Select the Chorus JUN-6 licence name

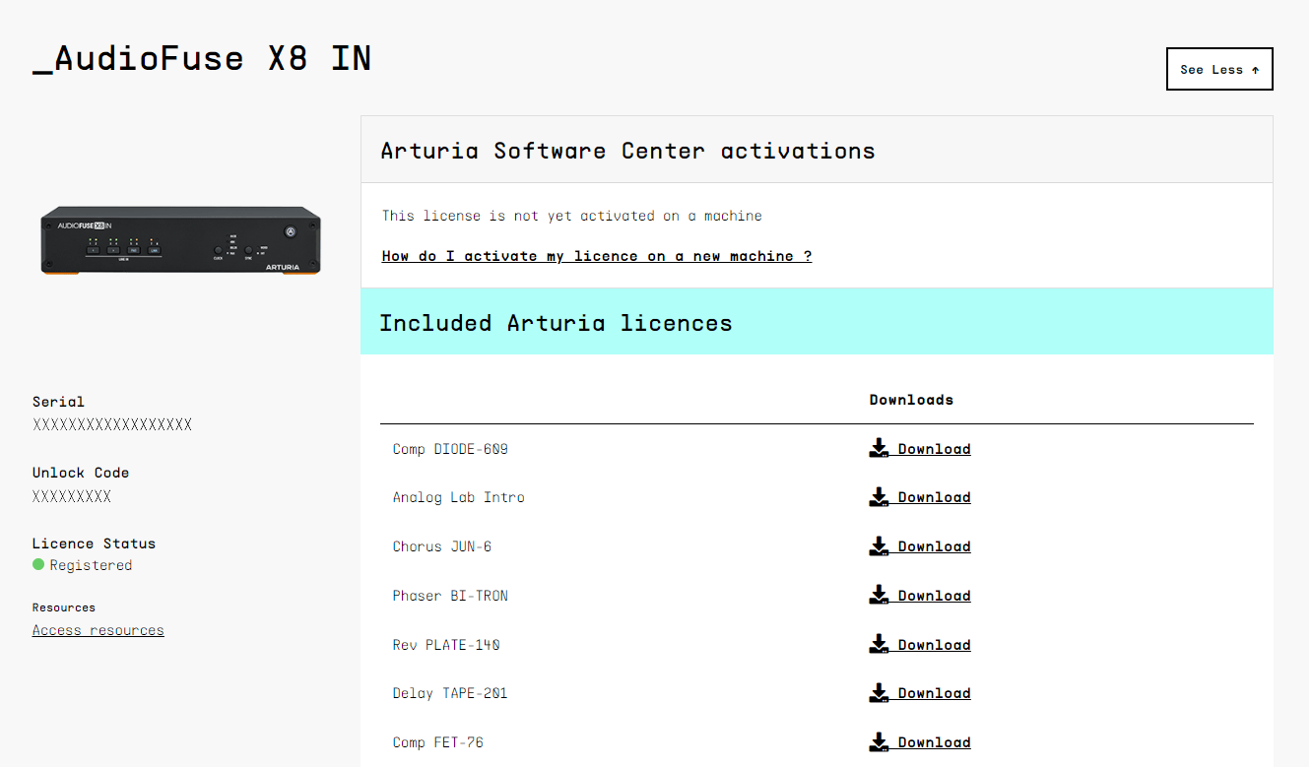tap(442, 546)
